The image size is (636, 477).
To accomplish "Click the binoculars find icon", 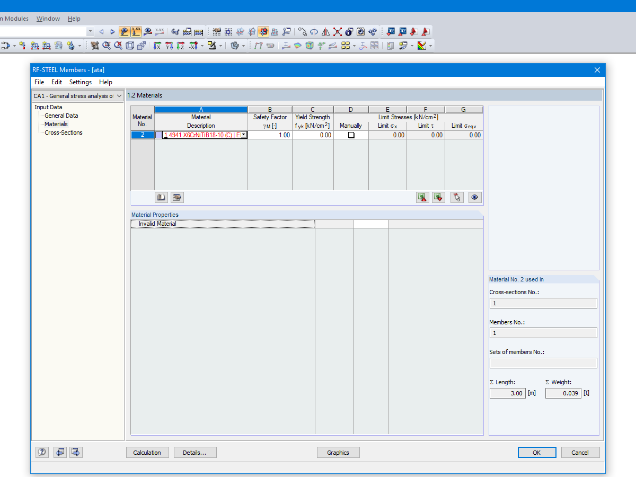I will click(x=175, y=32).
